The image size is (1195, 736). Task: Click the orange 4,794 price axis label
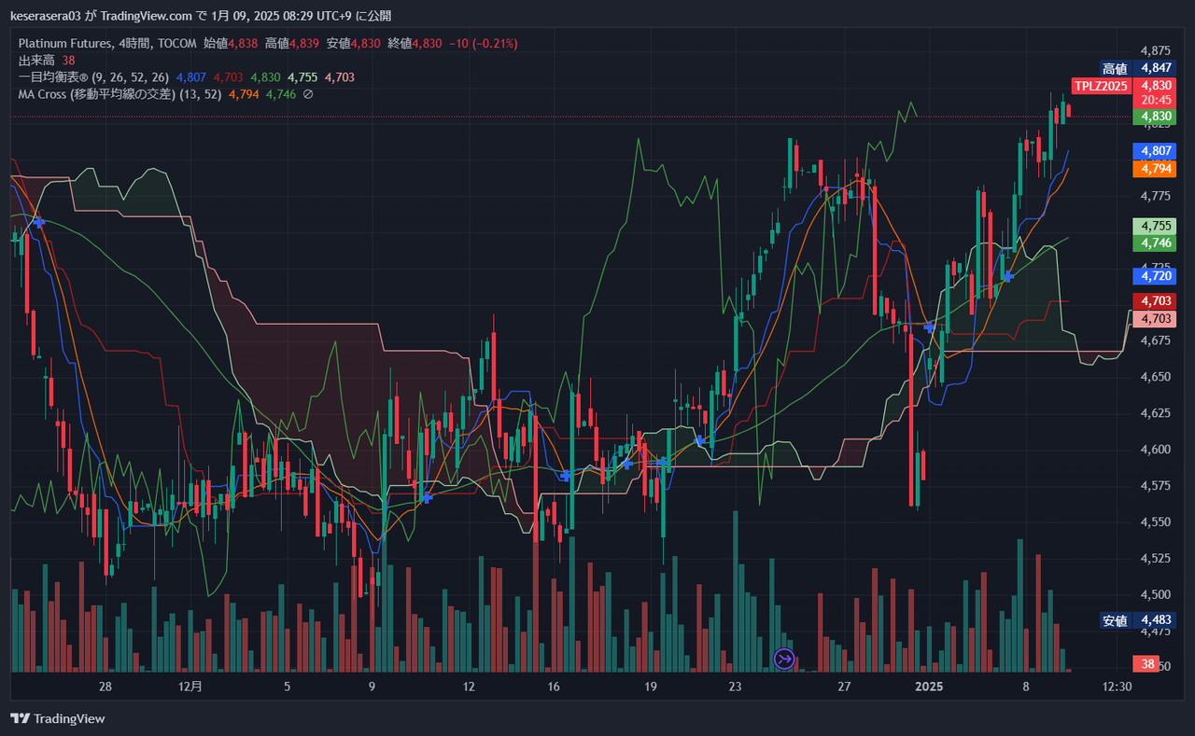coord(1153,169)
